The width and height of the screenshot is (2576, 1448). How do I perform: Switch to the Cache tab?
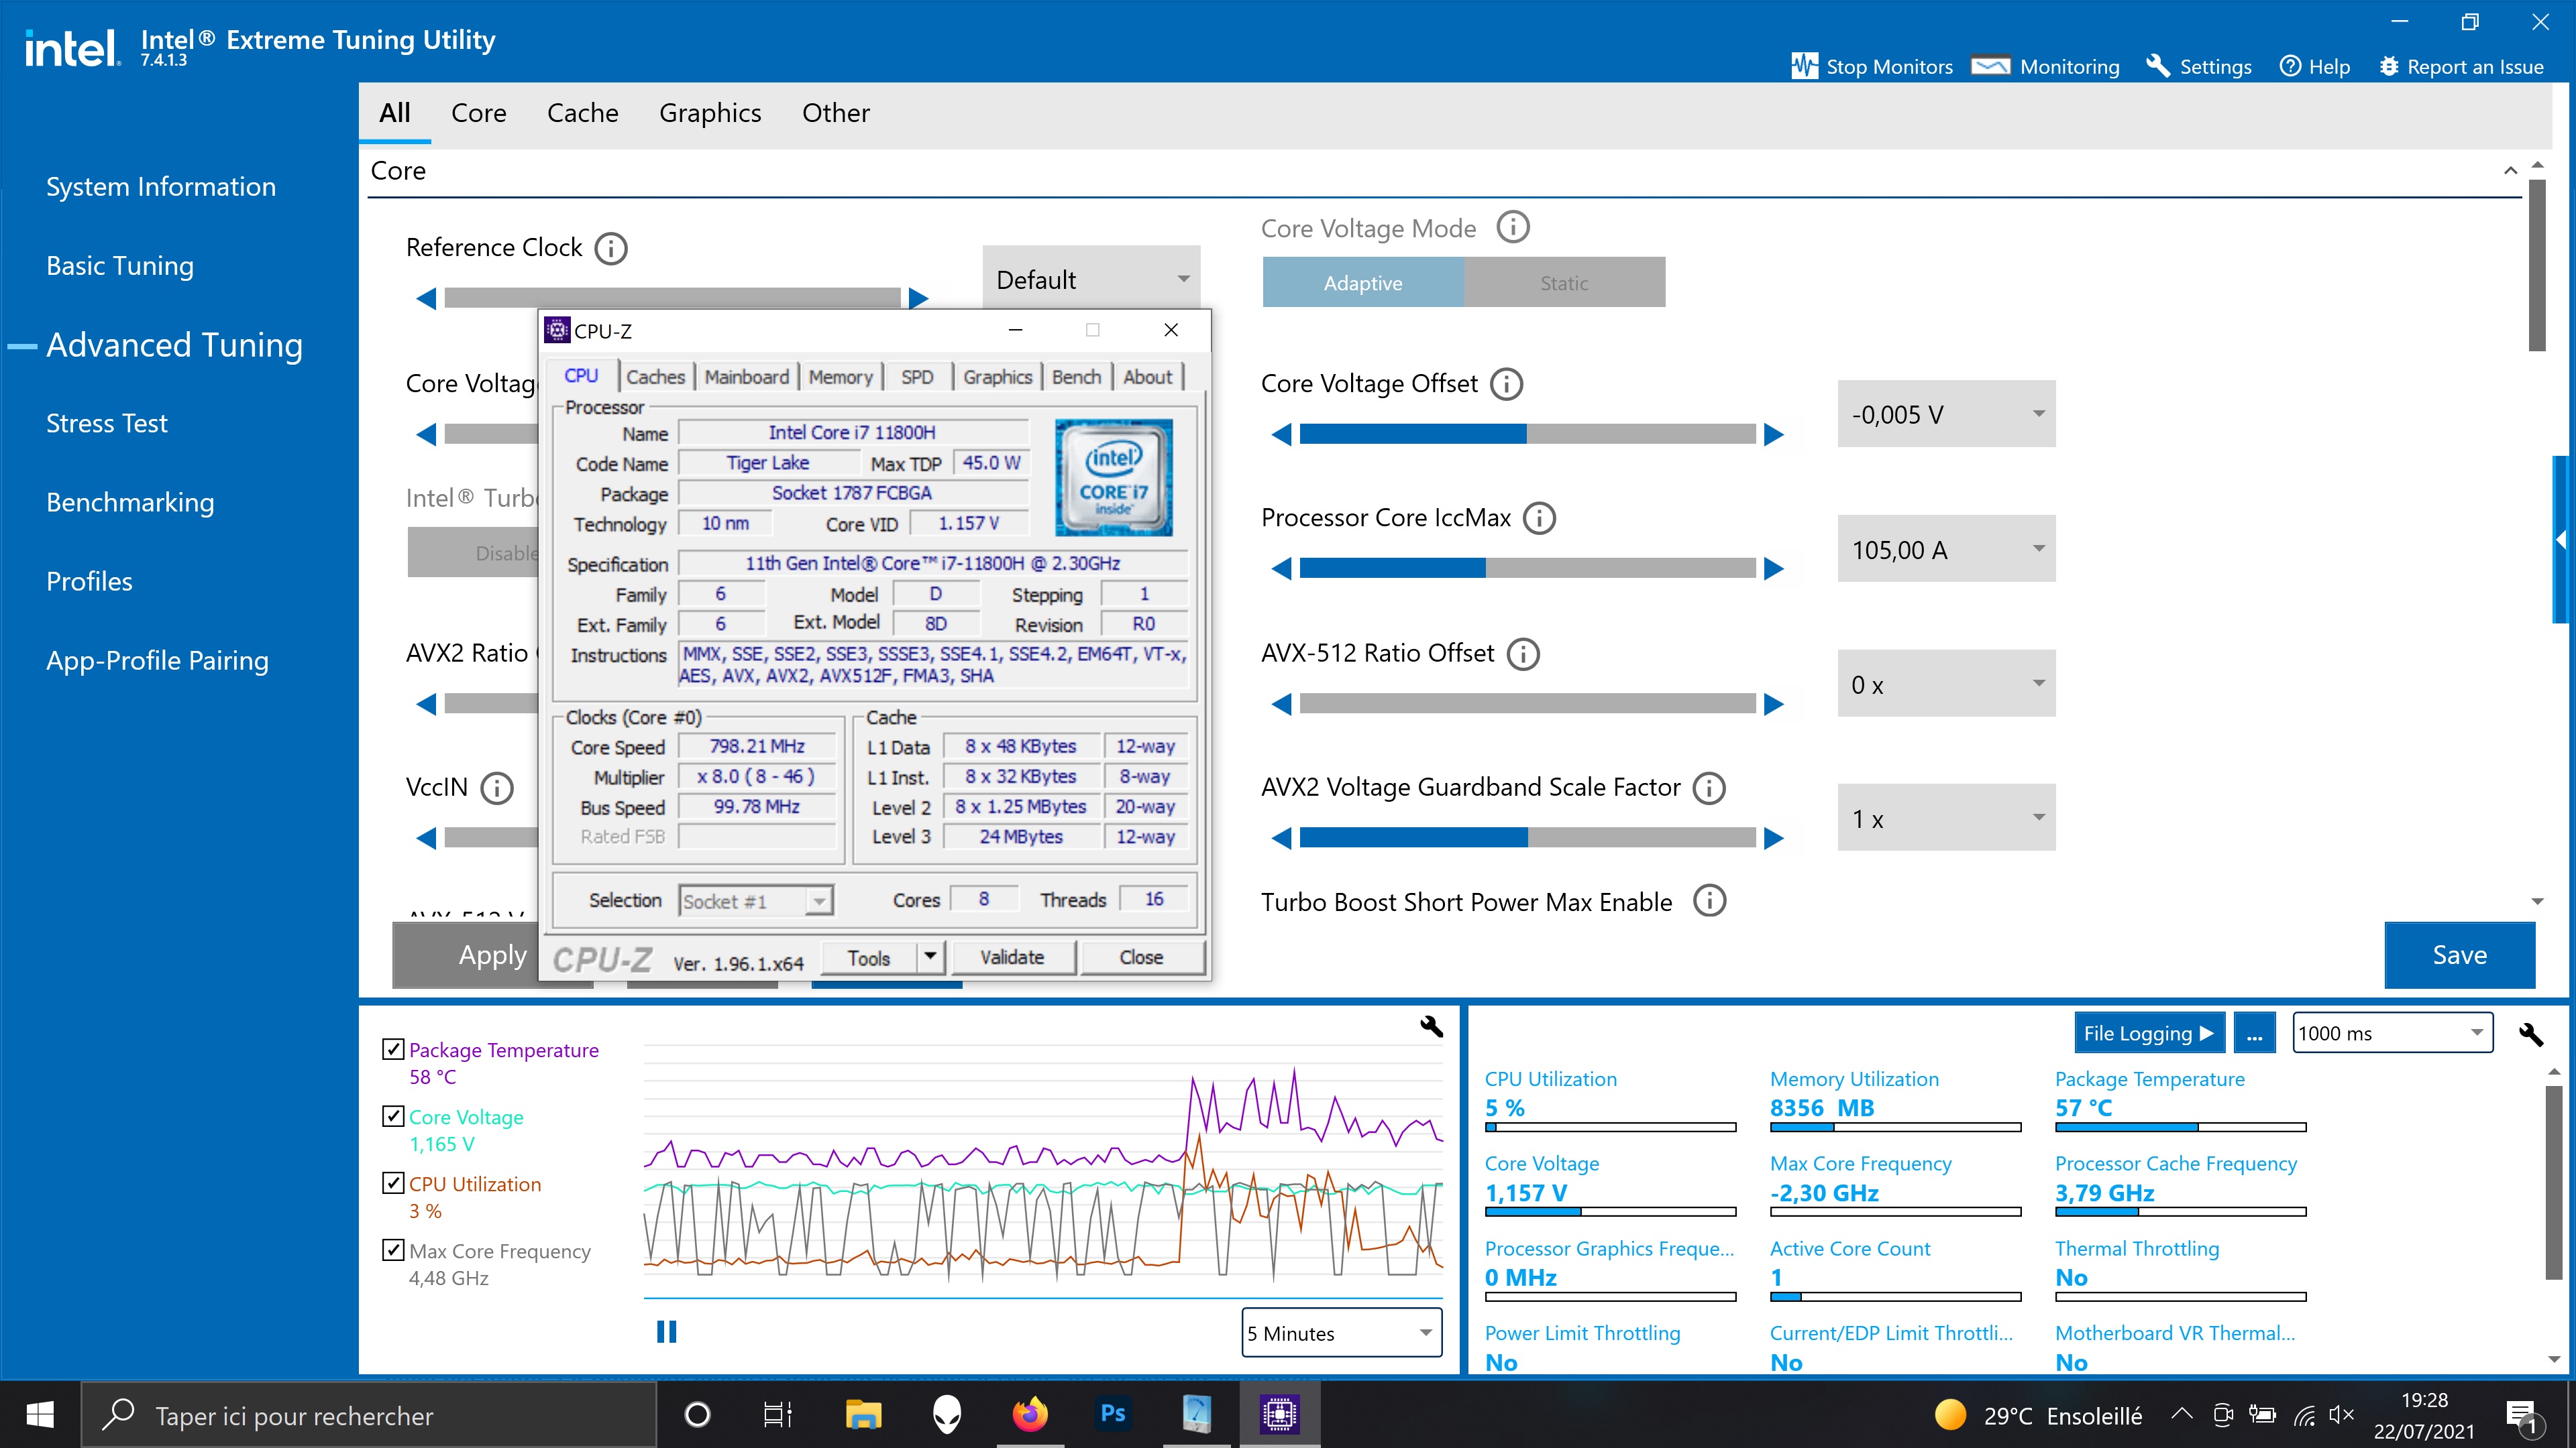tap(582, 113)
